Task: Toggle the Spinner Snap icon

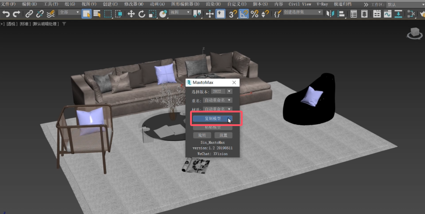Action: click(265, 14)
